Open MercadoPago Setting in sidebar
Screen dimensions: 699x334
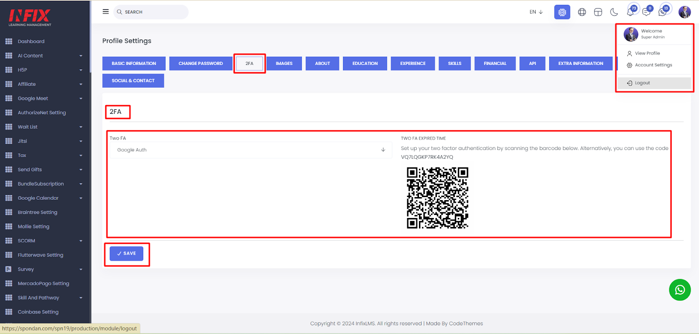(44, 283)
